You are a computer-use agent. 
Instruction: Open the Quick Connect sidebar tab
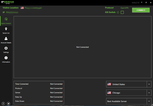click(6, 21)
